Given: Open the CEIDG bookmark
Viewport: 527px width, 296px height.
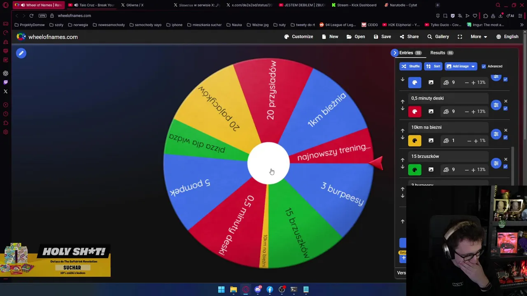Looking at the screenshot, I should [x=370, y=25].
